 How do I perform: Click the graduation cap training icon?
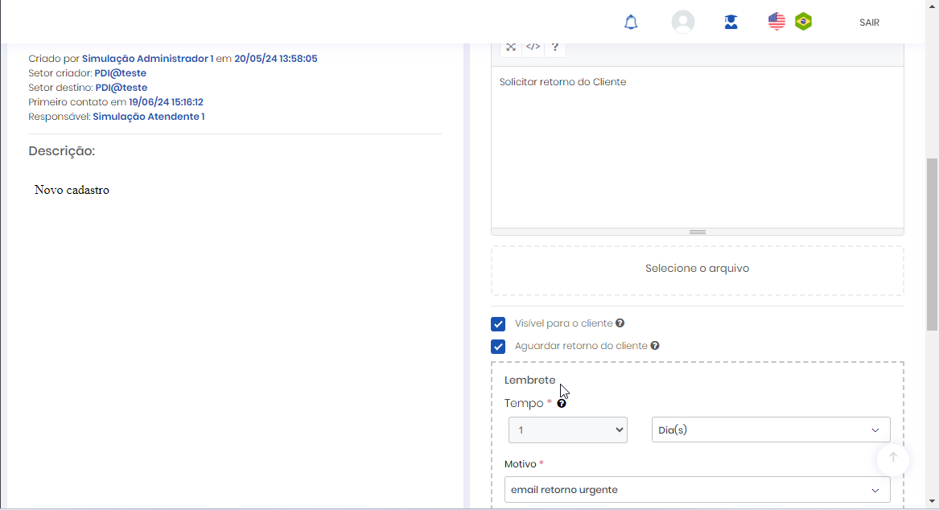pyautogui.click(x=731, y=23)
